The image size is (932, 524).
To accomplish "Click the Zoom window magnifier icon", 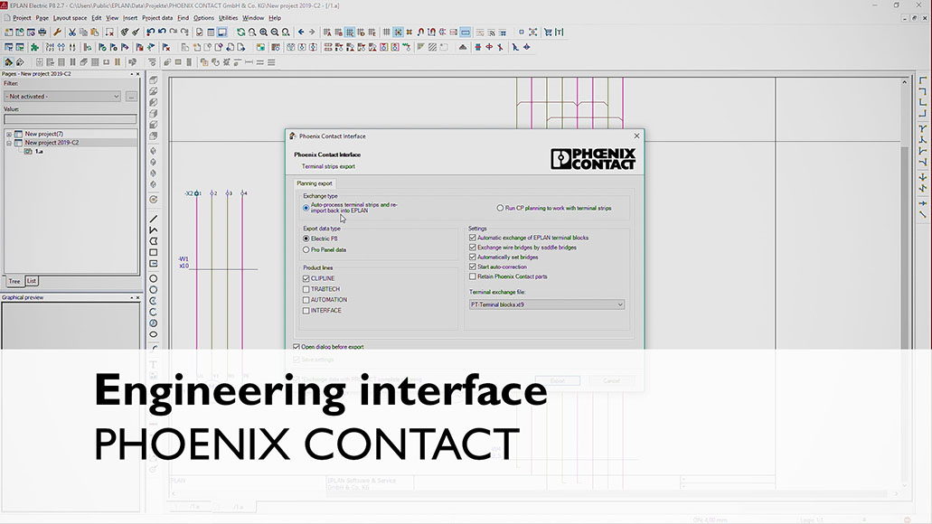I will (252, 33).
